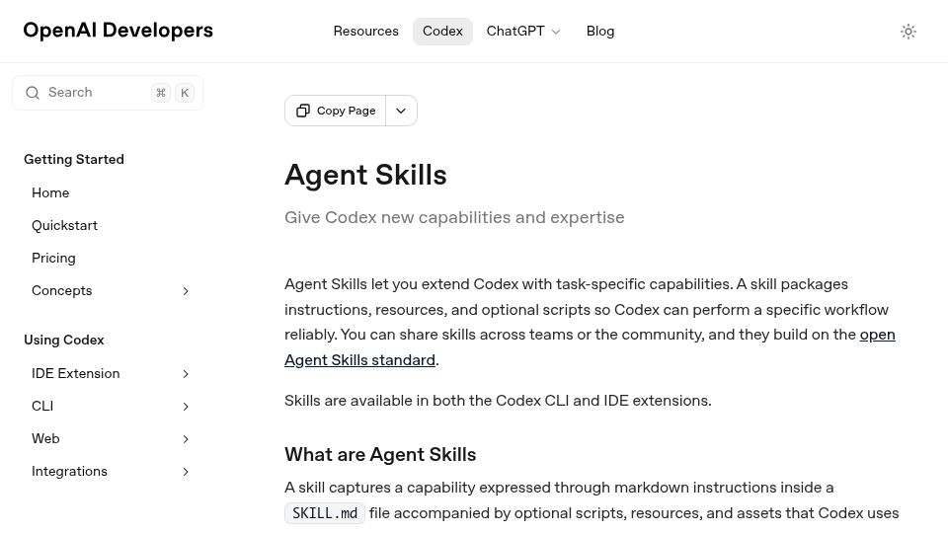
Task: Click the Agent Skills page title
Action: pos(365,175)
